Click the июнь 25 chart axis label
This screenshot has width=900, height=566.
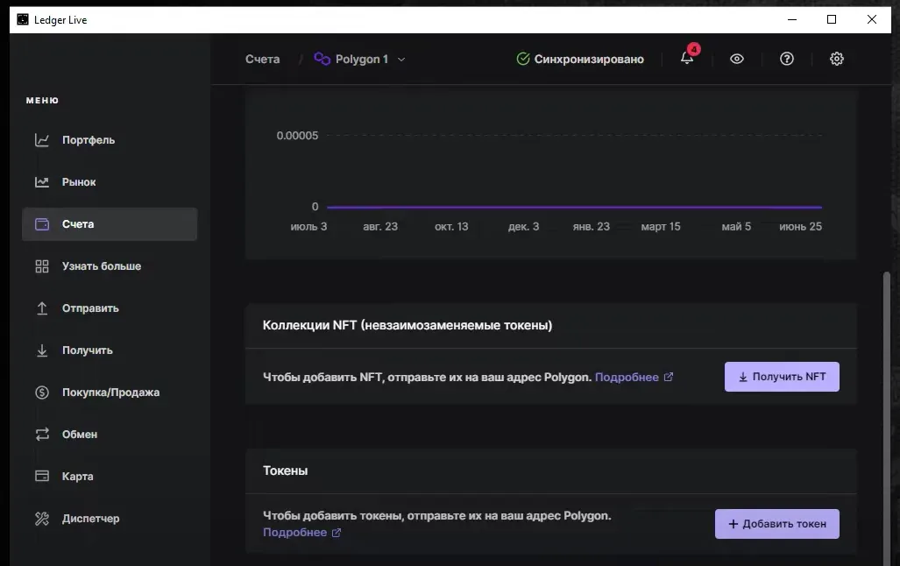(x=800, y=227)
